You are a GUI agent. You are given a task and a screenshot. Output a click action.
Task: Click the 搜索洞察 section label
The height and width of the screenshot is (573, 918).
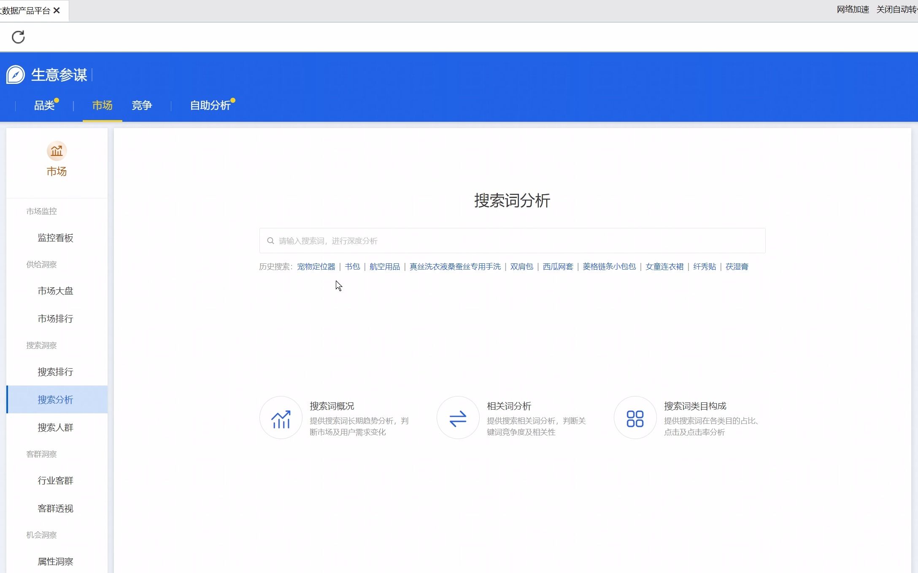coord(41,345)
